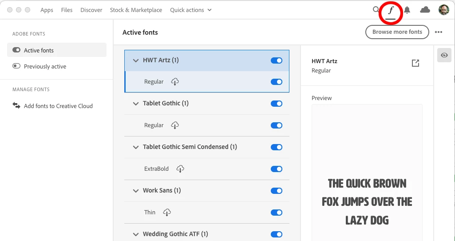Select the ExtraBold style label
Viewport: 455px width, 241px height.
click(156, 169)
